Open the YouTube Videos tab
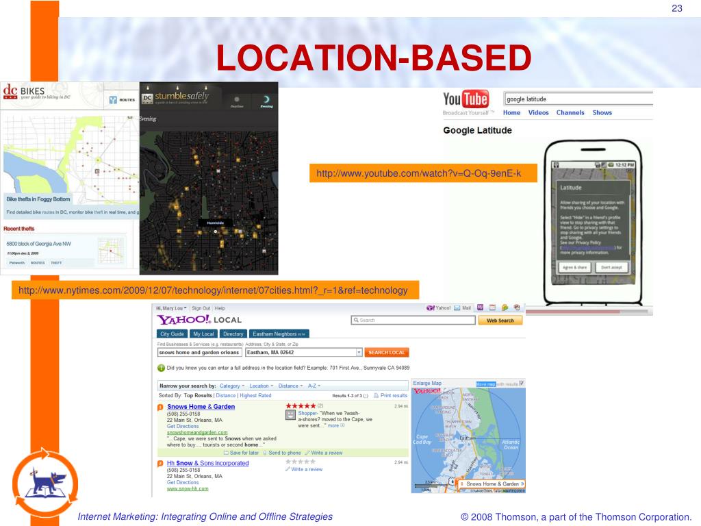Viewport: 701px width, 526px height. click(x=538, y=113)
